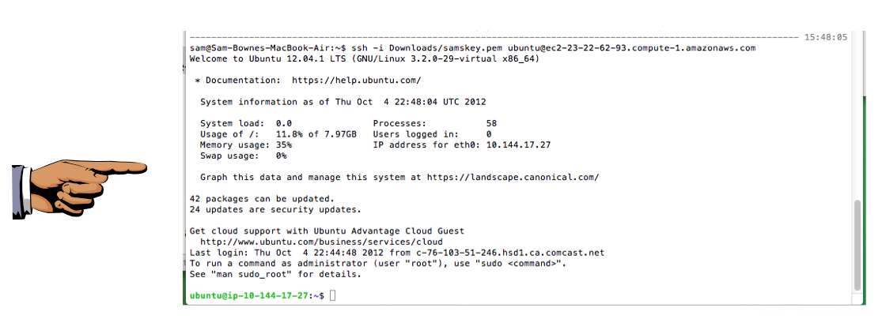Click the 24 security updates line

[275, 209]
